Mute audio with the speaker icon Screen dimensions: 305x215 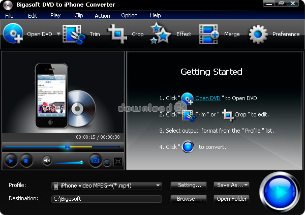[47, 161]
